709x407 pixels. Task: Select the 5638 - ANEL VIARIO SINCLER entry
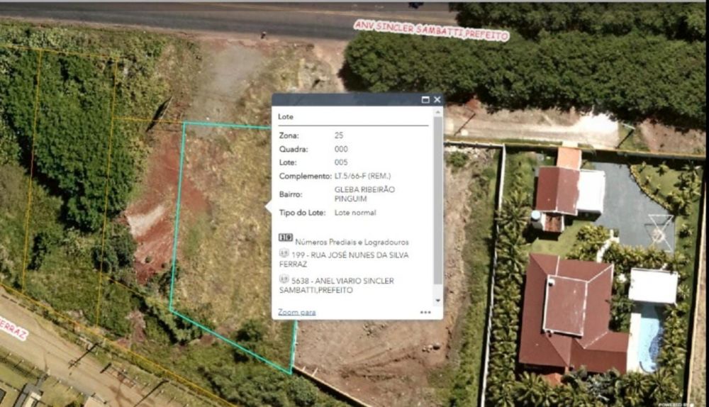coord(337,285)
